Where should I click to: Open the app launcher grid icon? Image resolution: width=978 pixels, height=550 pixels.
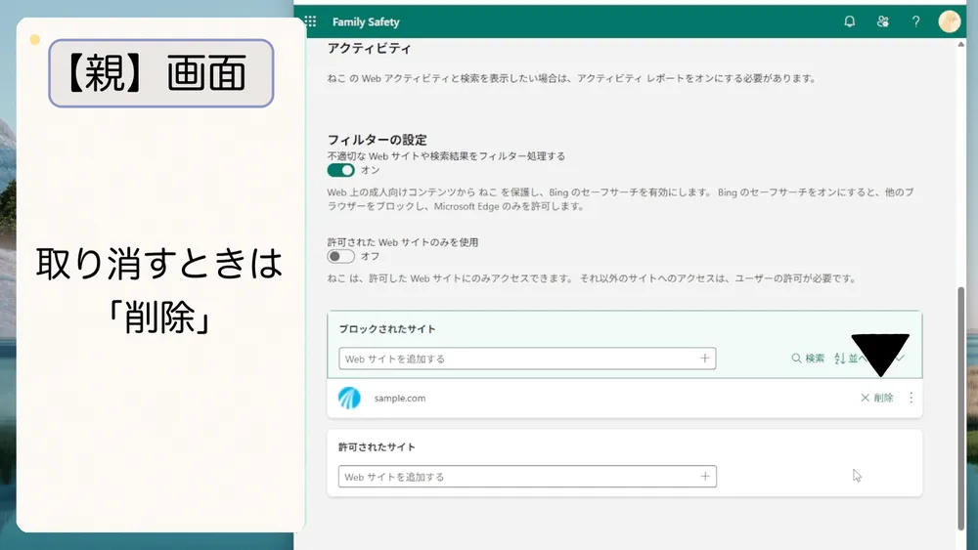[311, 21]
